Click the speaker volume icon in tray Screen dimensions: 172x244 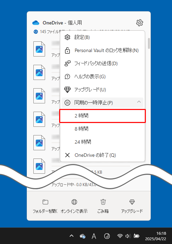coord(128,236)
